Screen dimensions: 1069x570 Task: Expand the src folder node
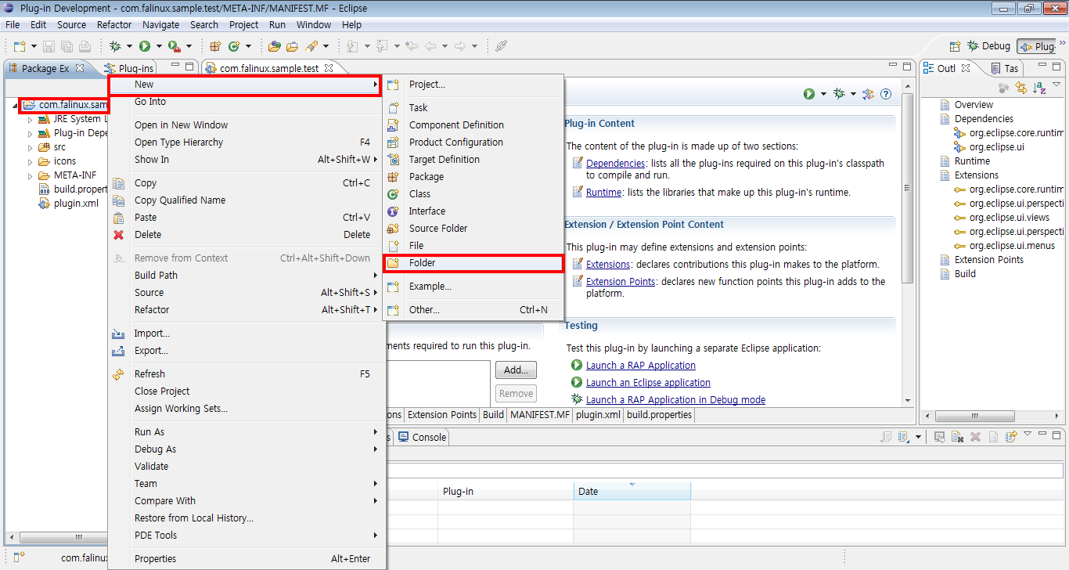(31, 147)
